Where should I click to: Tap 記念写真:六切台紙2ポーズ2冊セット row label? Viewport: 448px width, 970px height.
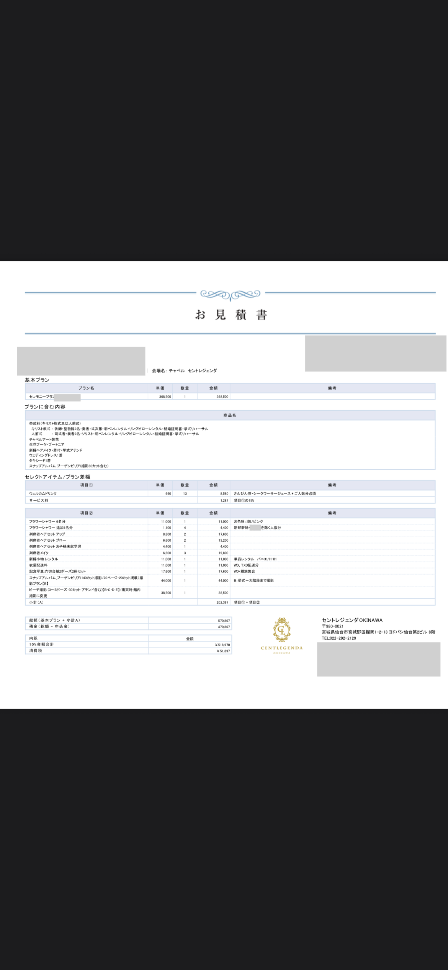(x=57, y=571)
